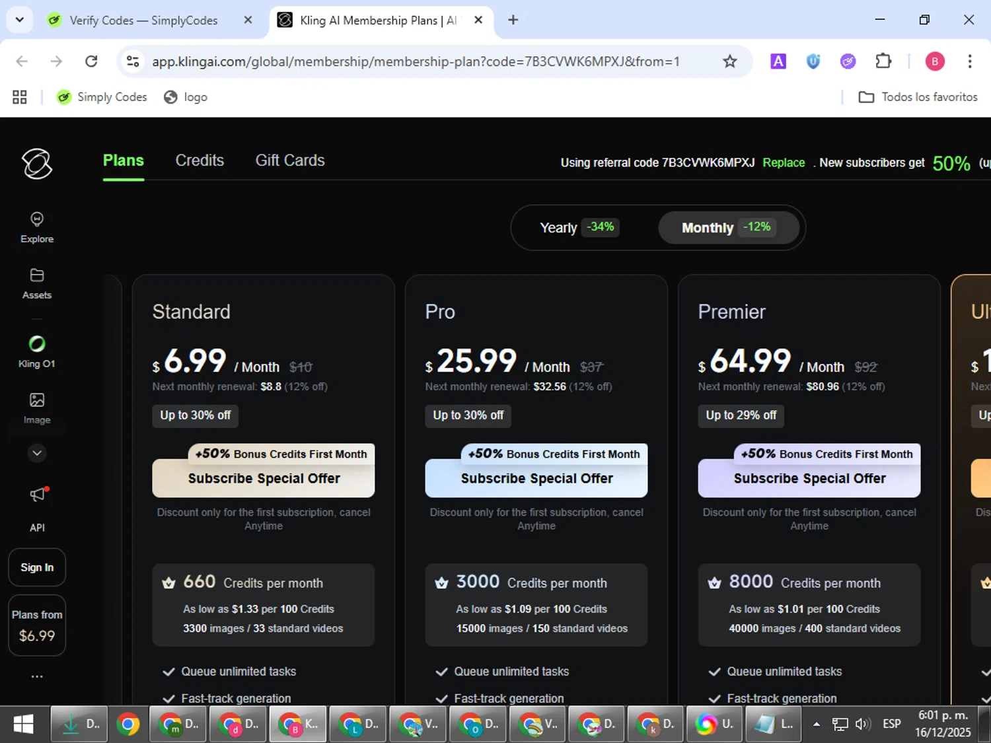Click Premier plan Queue unlimited tasks checkmark
The image size is (991, 743).
pos(715,672)
